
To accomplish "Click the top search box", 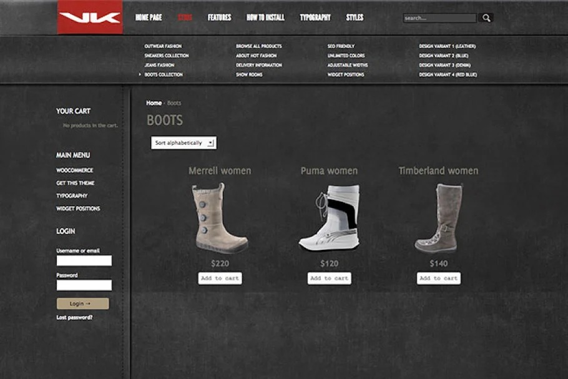I will 439,18.
